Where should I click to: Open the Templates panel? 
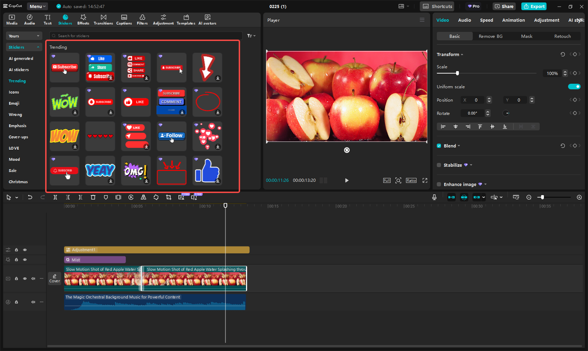tap(185, 19)
